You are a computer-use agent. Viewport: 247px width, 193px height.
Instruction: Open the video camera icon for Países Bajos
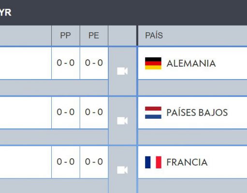click(x=122, y=121)
